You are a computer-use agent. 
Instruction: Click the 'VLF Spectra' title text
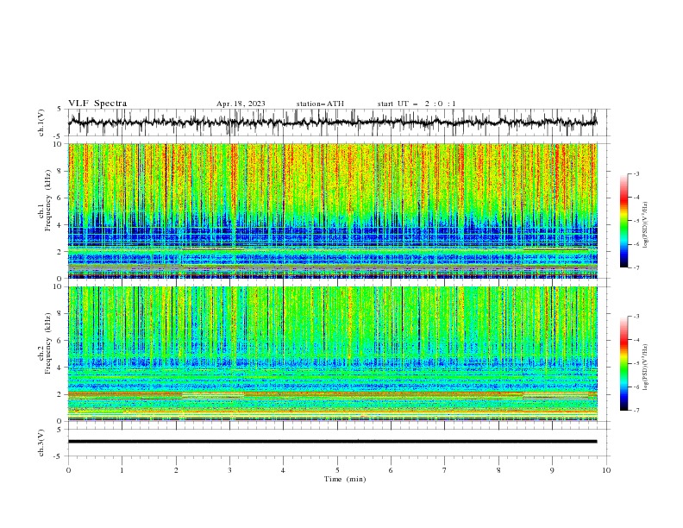click(97, 104)
